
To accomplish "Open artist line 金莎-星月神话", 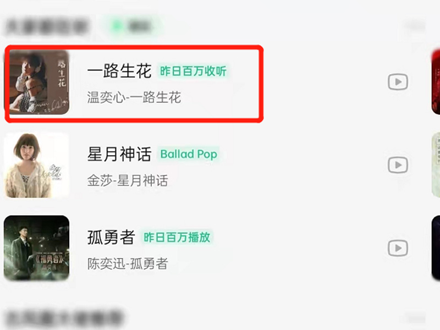I will tap(128, 180).
